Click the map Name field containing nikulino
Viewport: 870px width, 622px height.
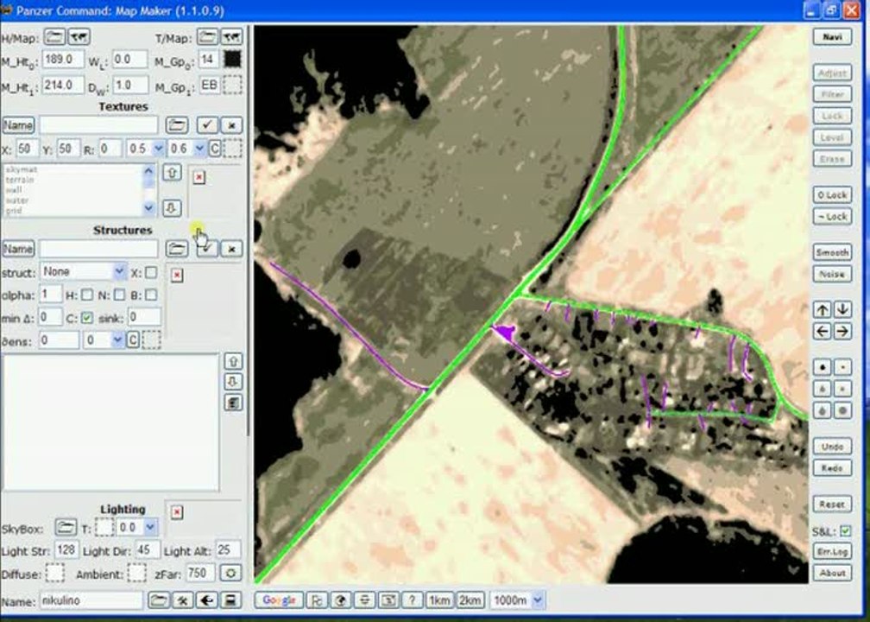pos(91,600)
